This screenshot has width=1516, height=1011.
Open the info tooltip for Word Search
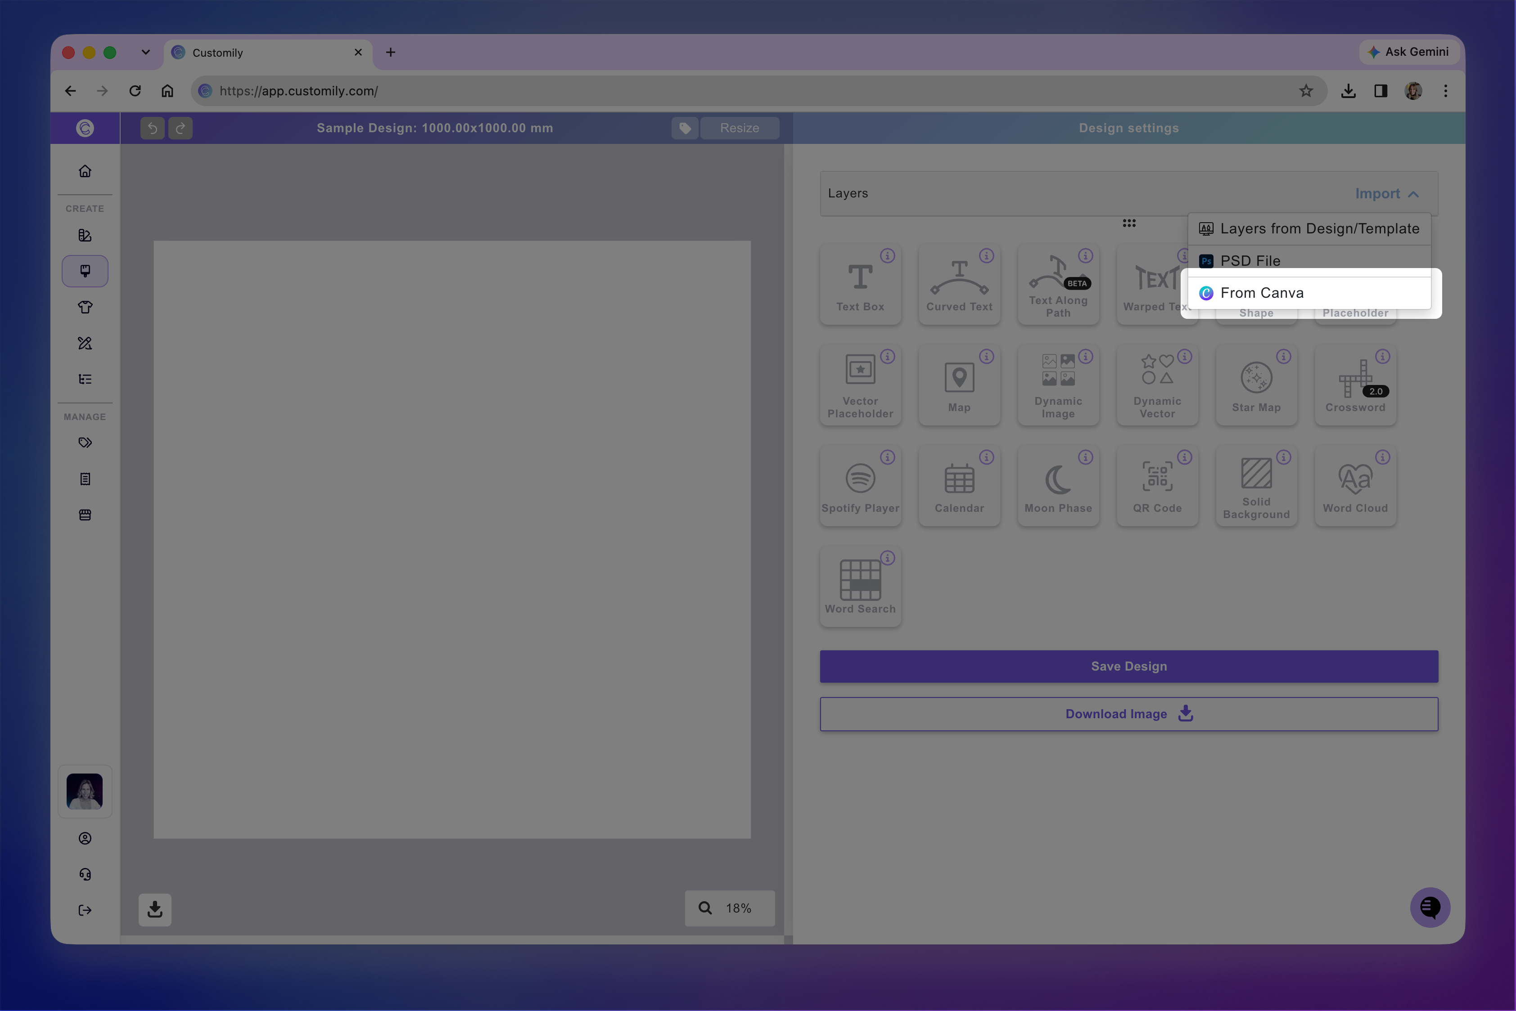pos(888,558)
